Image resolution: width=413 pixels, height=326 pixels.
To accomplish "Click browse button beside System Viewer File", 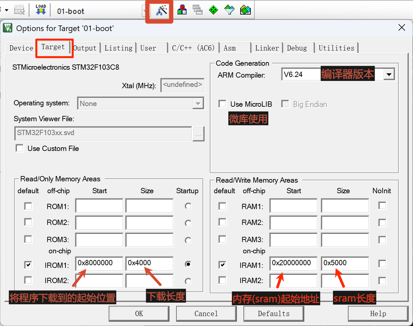I will coord(198,134).
